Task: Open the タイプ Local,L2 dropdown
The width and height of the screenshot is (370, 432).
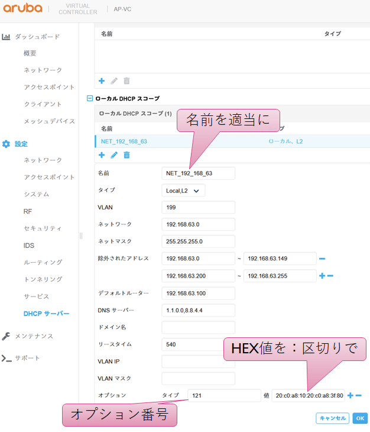Action: [183, 191]
